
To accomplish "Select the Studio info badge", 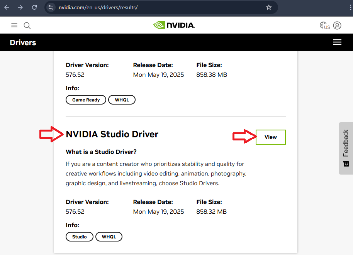I will click(x=79, y=236).
